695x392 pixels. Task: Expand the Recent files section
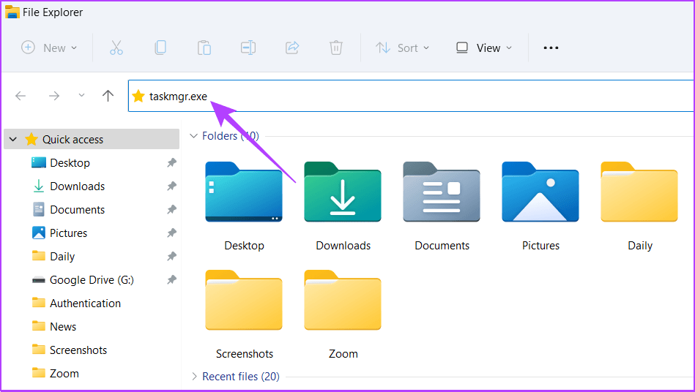194,377
